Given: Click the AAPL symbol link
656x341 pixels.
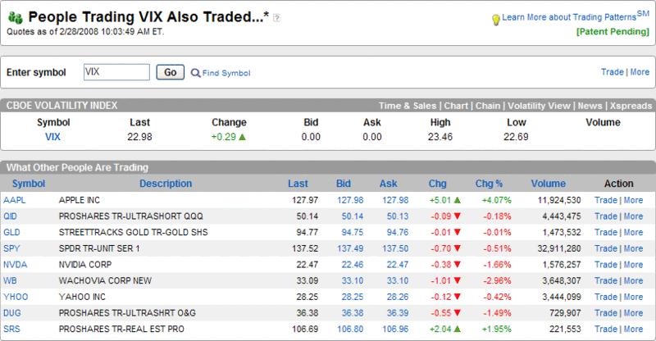Looking at the screenshot, I should tap(15, 200).
